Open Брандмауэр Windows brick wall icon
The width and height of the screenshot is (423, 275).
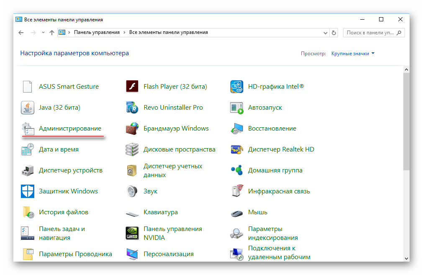point(132,129)
